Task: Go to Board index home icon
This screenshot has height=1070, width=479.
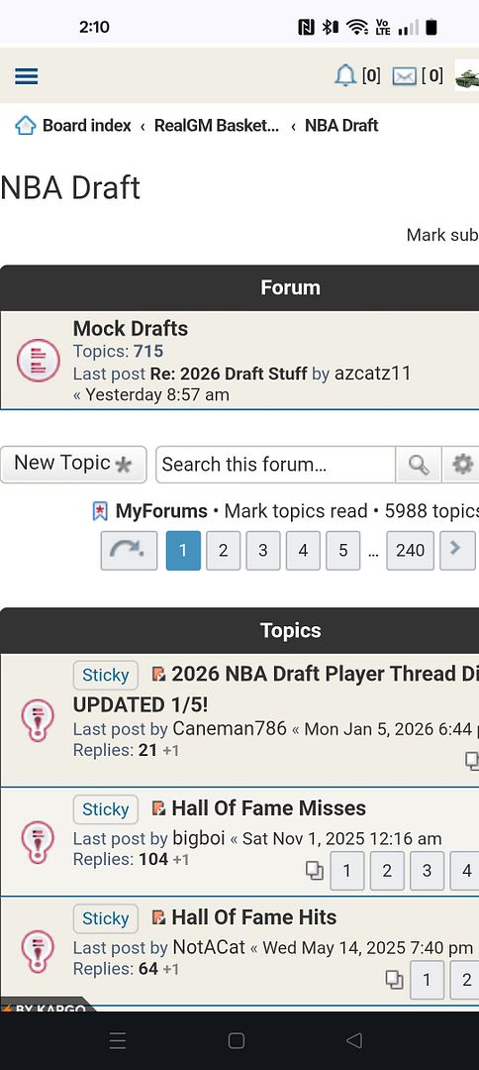Action: (25, 126)
